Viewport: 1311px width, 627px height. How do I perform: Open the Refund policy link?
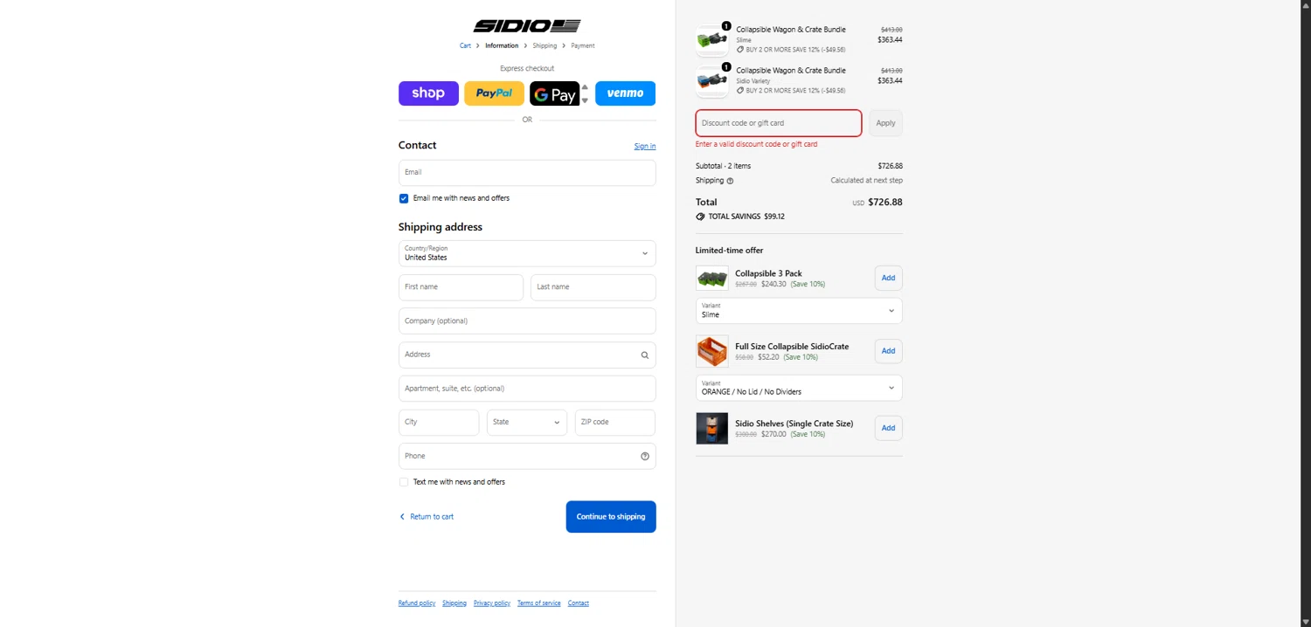coord(417,603)
